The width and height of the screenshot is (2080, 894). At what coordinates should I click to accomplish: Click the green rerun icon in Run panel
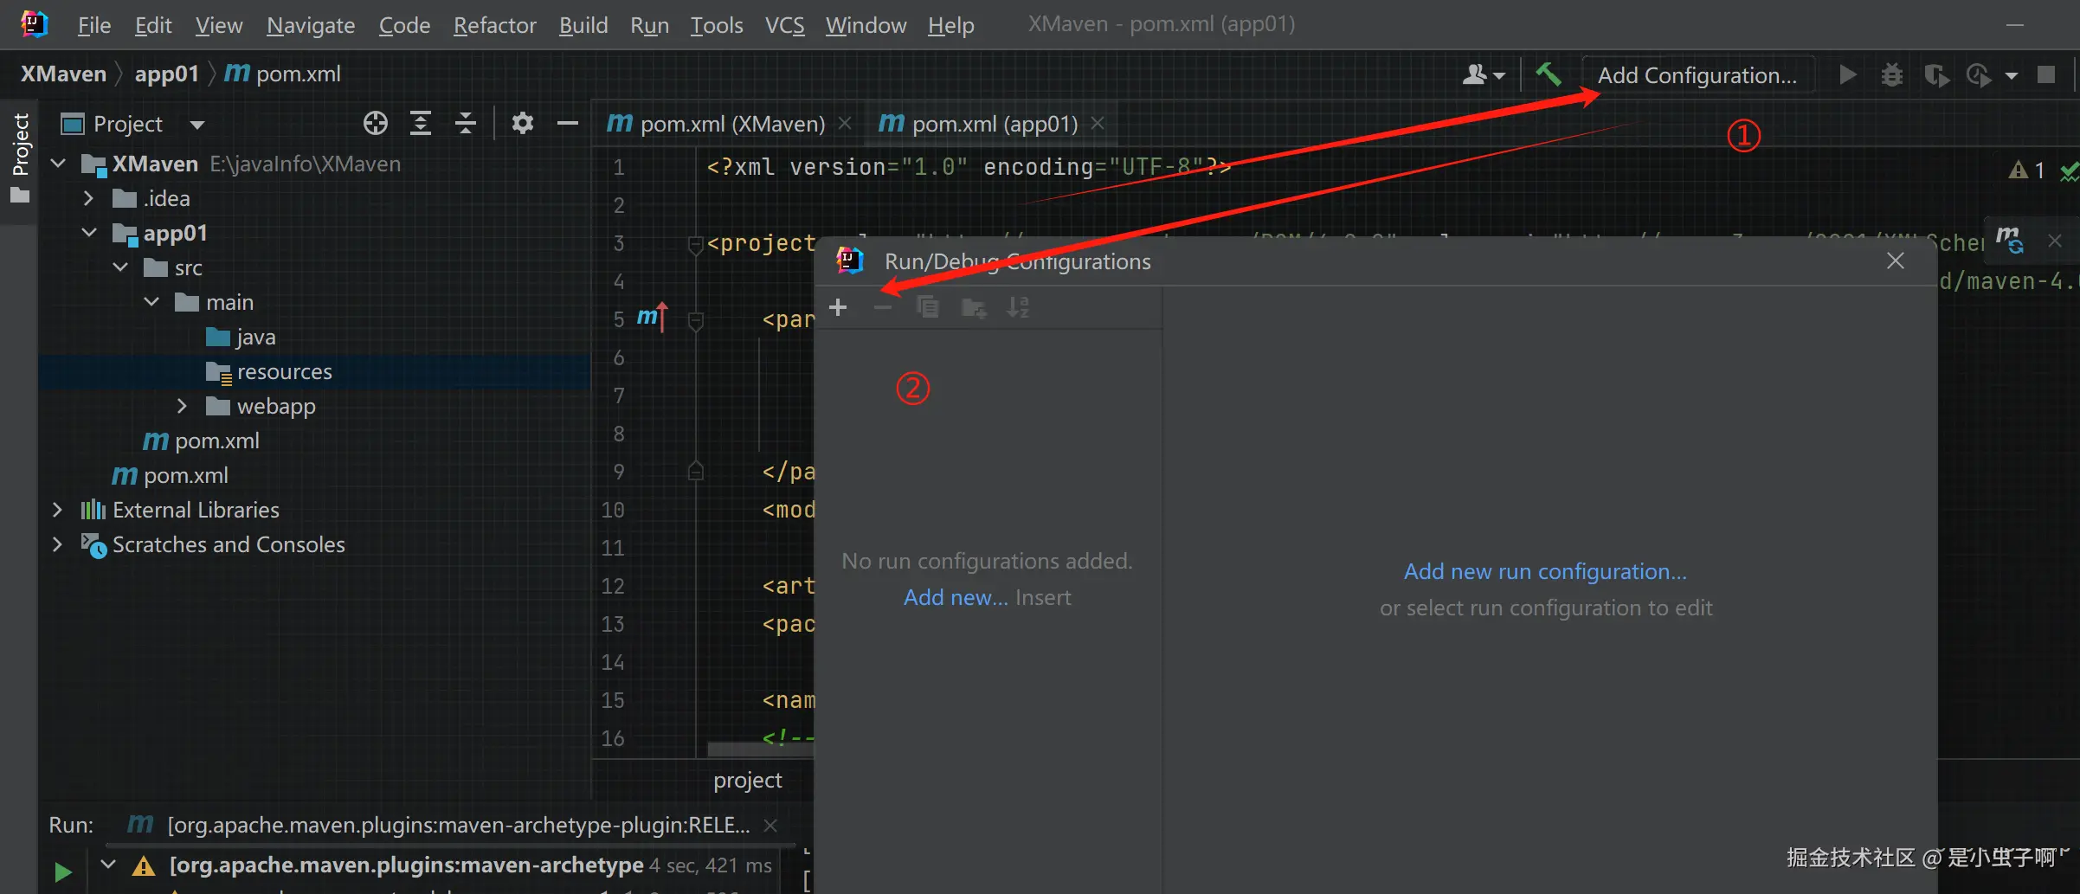(62, 871)
